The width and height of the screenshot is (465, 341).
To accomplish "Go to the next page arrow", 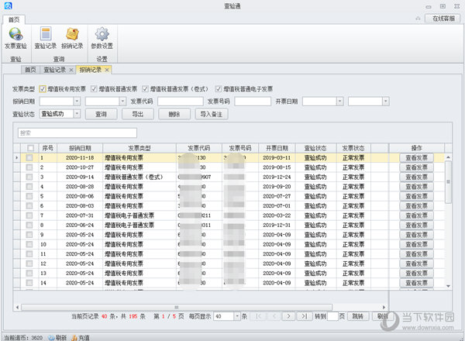I will 288,316.
